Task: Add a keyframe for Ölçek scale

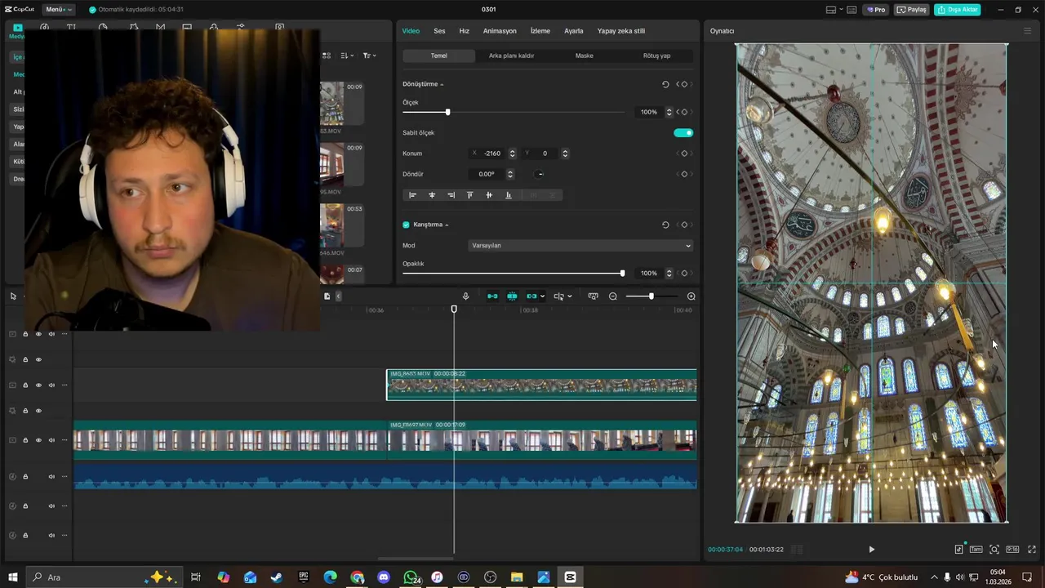Action: (x=684, y=112)
